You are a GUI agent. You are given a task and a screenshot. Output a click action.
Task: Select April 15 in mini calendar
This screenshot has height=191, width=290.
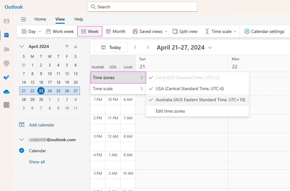[32, 82]
